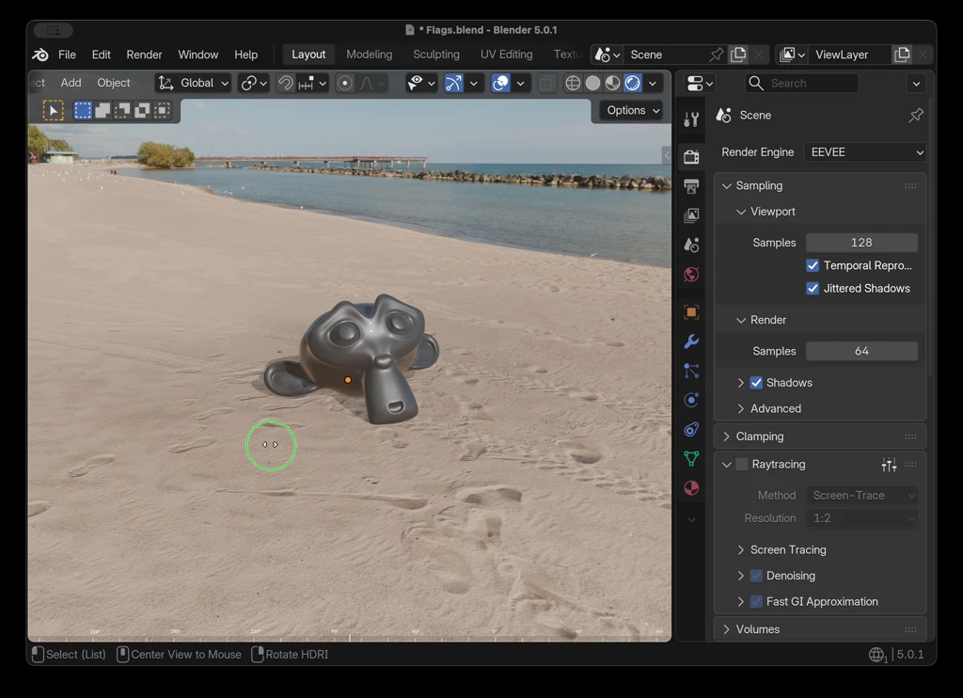Open the Render Properties tab
This screenshot has width=963, height=698.
pyautogui.click(x=691, y=156)
